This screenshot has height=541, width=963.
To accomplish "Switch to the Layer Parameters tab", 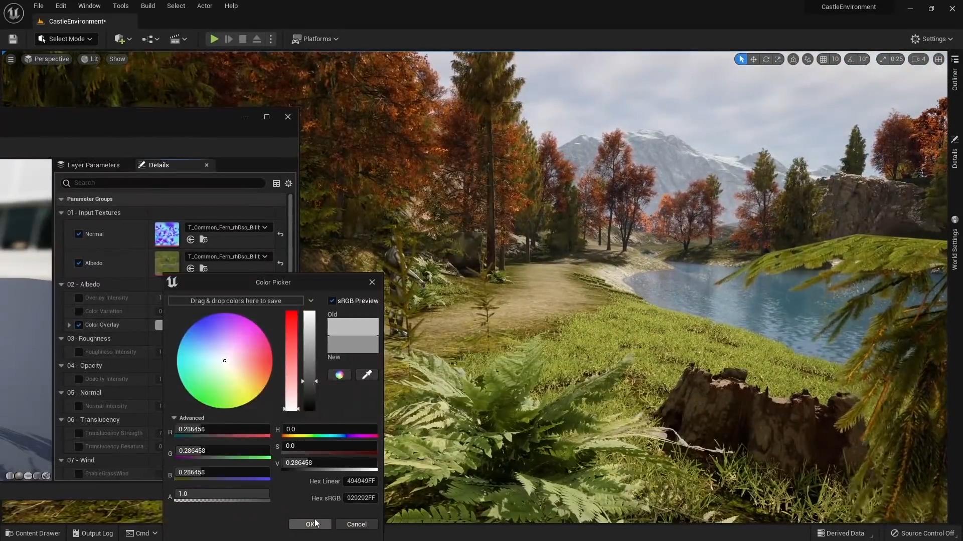I will point(93,165).
